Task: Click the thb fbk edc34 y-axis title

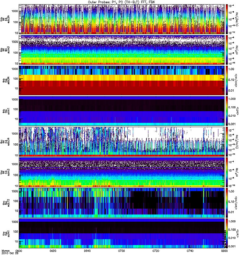Action: (x=6, y=80)
